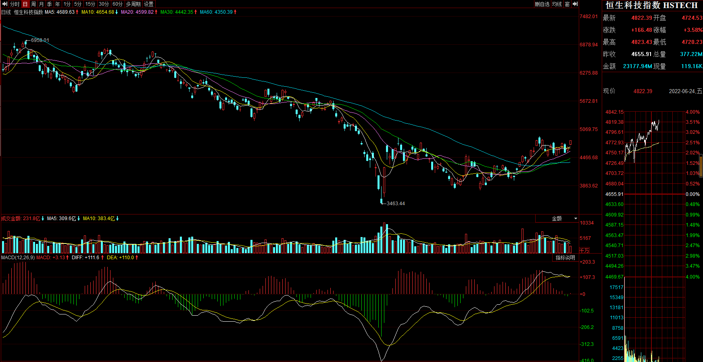Viewport: 703px width, 362px height.
Task: Click the 10334 volume axis label
Action: pos(587,223)
